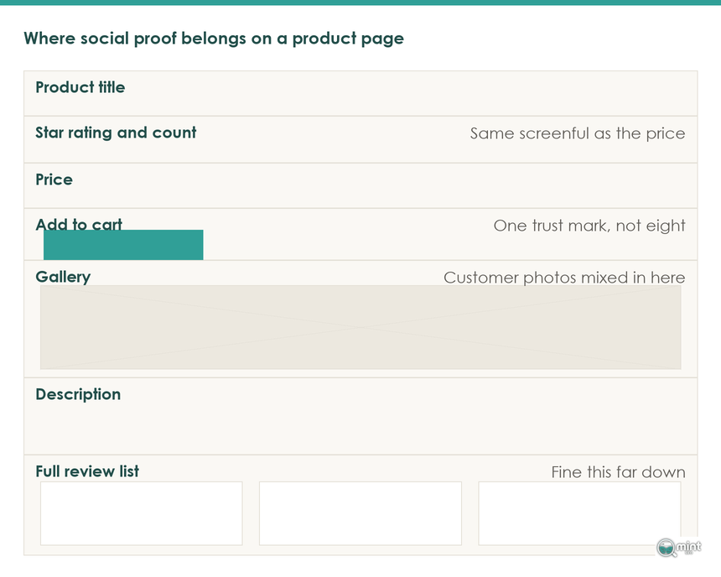This screenshot has width=721, height=577.
Task: Select the 'One trust mark, not eight' note
Action: (x=589, y=226)
